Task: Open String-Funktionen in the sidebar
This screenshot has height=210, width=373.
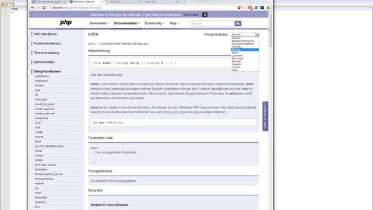Action: coord(47,71)
